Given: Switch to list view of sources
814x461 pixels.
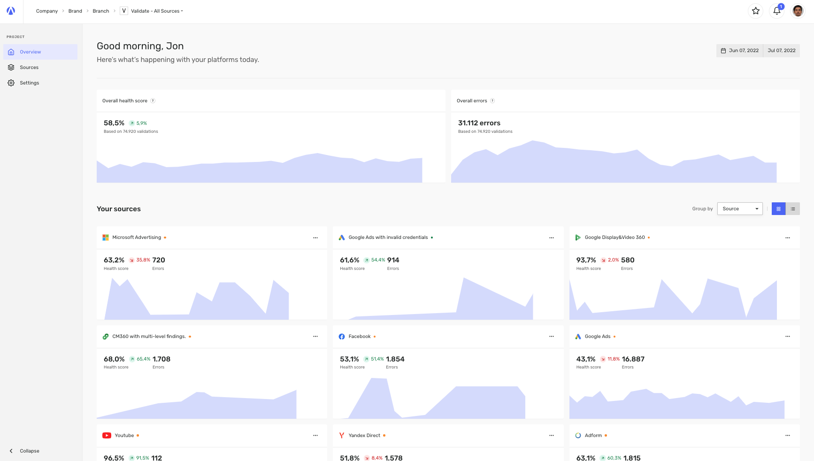Looking at the screenshot, I should [x=793, y=209].
